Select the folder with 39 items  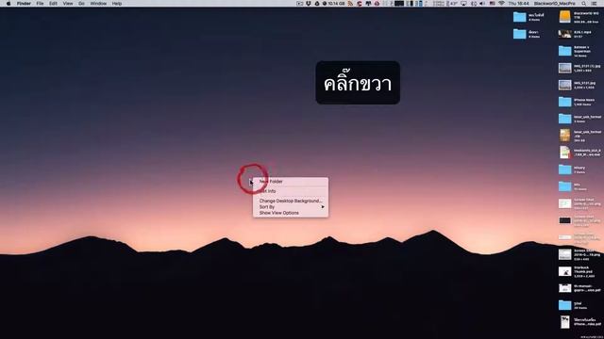coord(564,305)
